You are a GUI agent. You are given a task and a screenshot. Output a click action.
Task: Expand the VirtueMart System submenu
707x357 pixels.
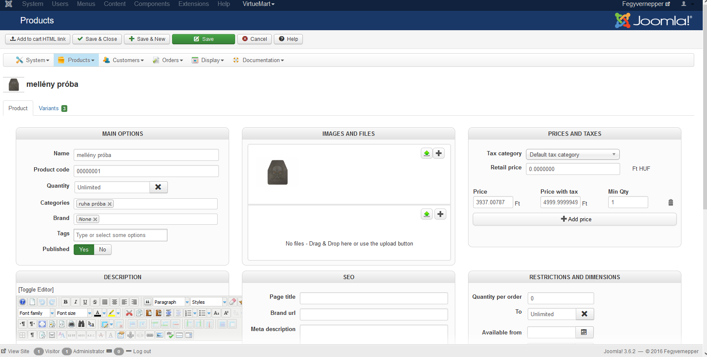pyautogui.click(x=33, y=60)
